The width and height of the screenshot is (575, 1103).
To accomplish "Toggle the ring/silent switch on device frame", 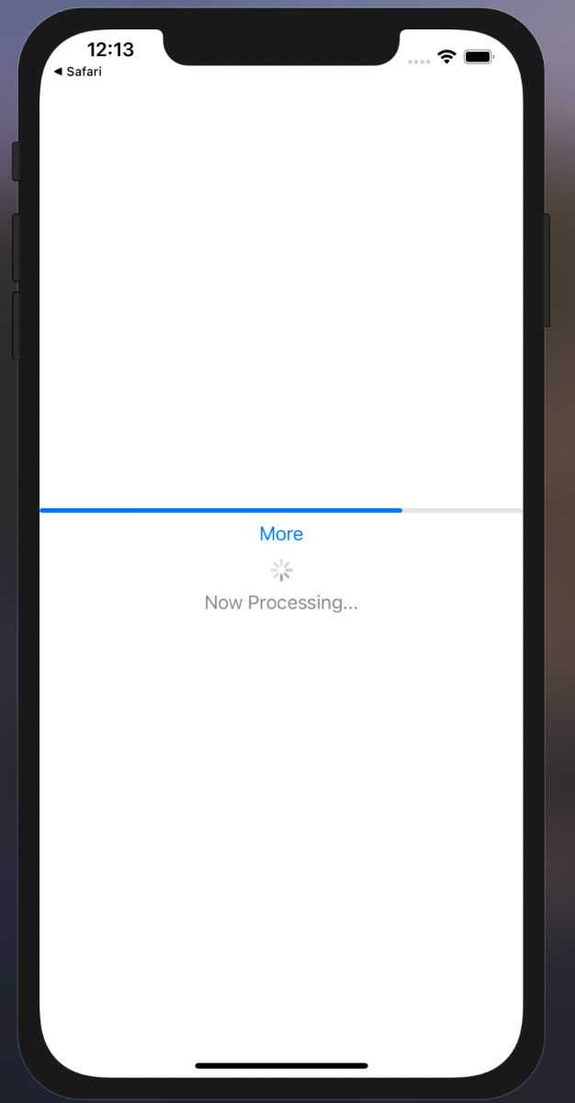I will [16, 162].
